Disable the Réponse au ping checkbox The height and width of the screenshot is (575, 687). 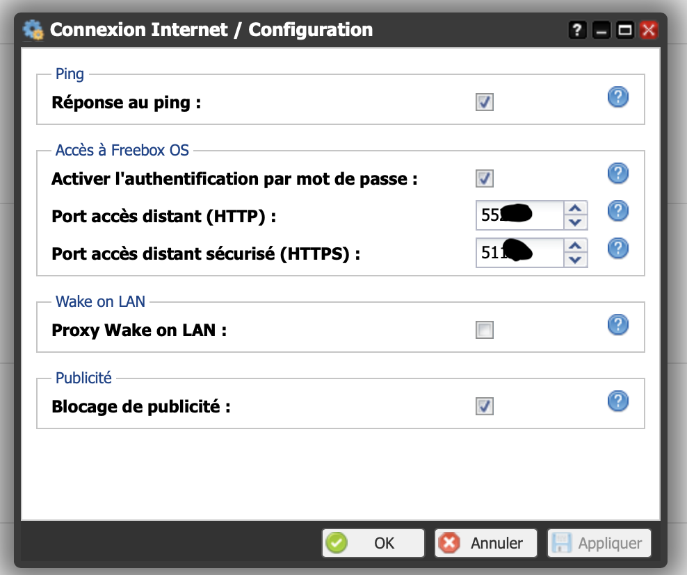click(485, 103)
